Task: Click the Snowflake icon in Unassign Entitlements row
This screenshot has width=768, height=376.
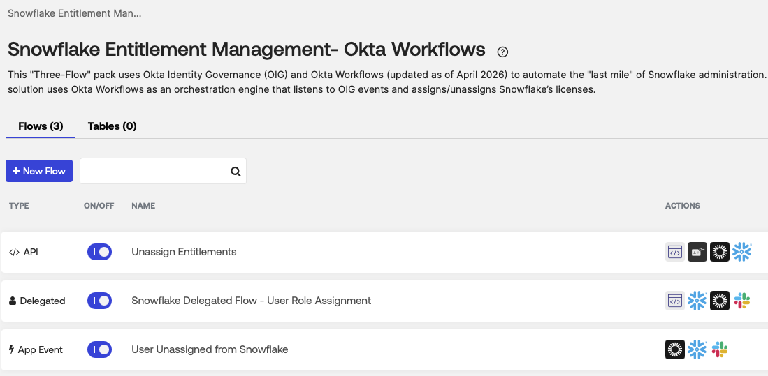Action: 741,253
